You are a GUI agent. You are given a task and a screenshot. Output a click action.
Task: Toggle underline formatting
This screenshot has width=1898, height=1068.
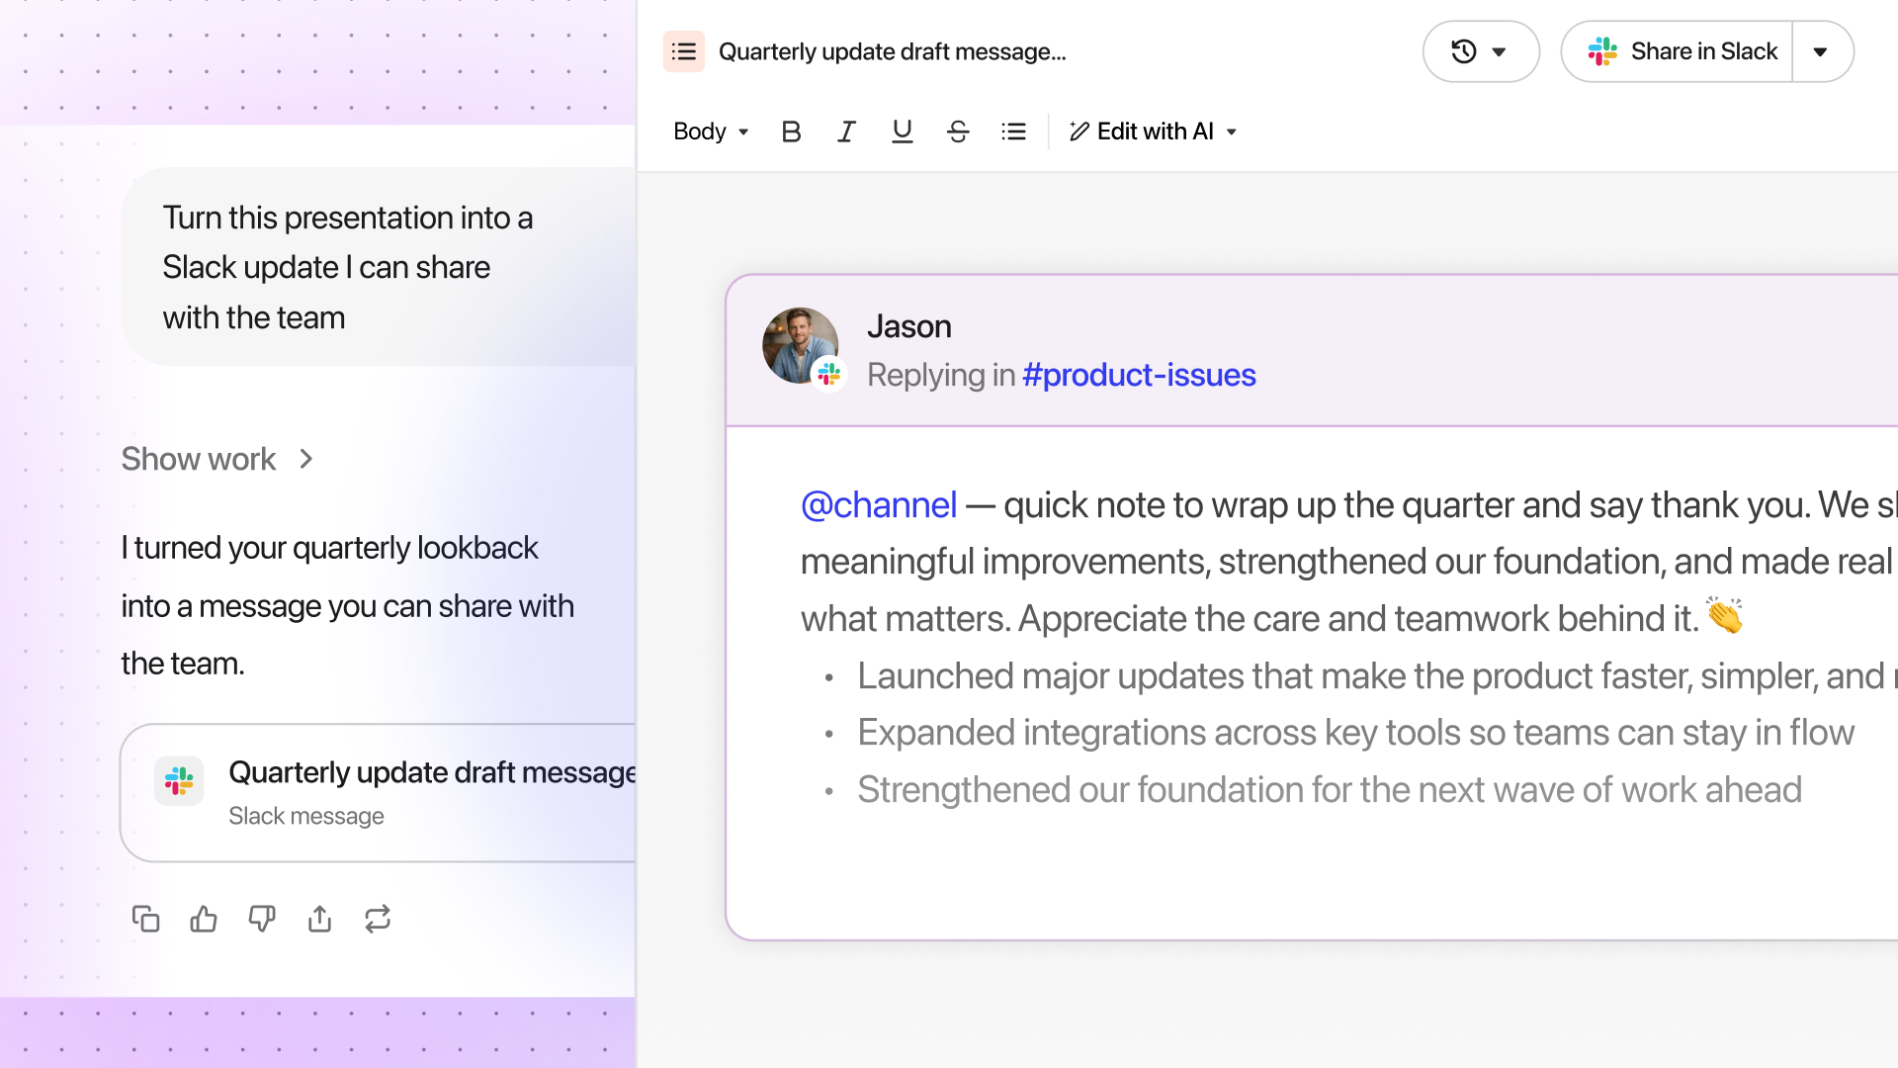coord(902,132)
